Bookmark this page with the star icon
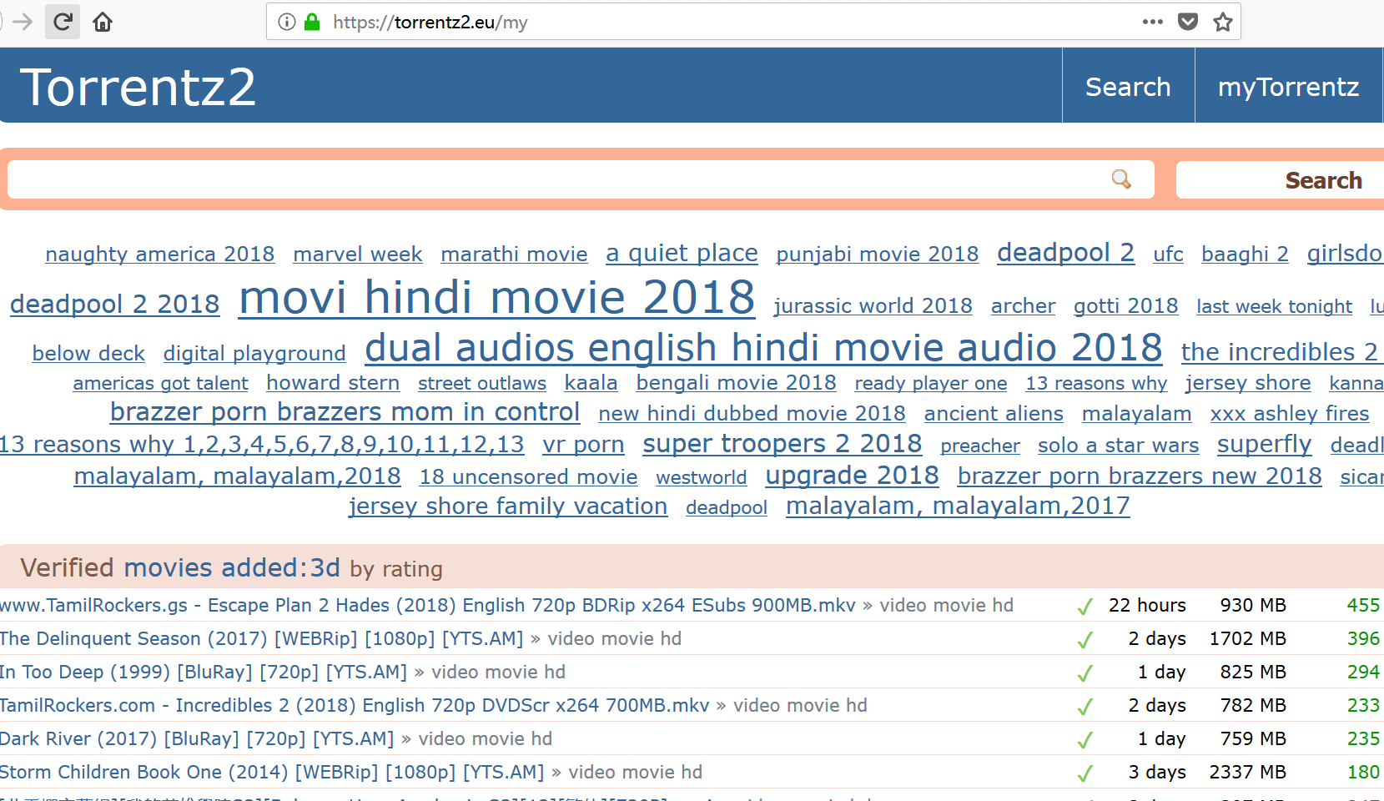 pos(1223,22)
